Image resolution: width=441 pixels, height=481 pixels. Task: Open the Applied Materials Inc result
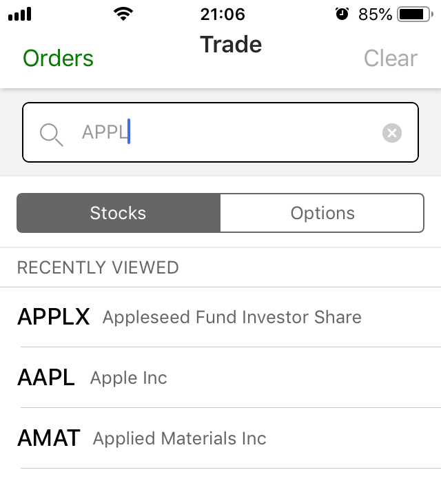[179, 439]
